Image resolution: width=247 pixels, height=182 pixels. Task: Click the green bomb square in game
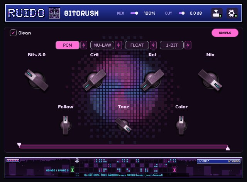coord(73,170)
